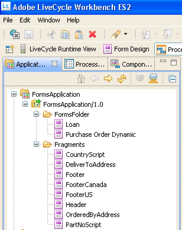This screenshot has width=182, height=230.
Task: Select the Purchase Order Dynamic form
Action: pyautogui.click(x=100, y=134)
